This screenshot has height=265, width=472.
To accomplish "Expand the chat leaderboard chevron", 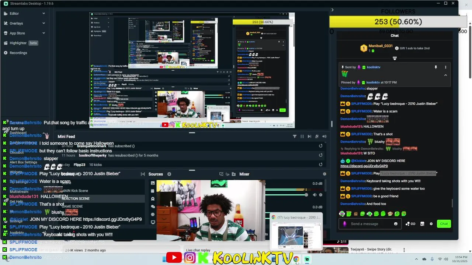I will click(x=395, y=58).
